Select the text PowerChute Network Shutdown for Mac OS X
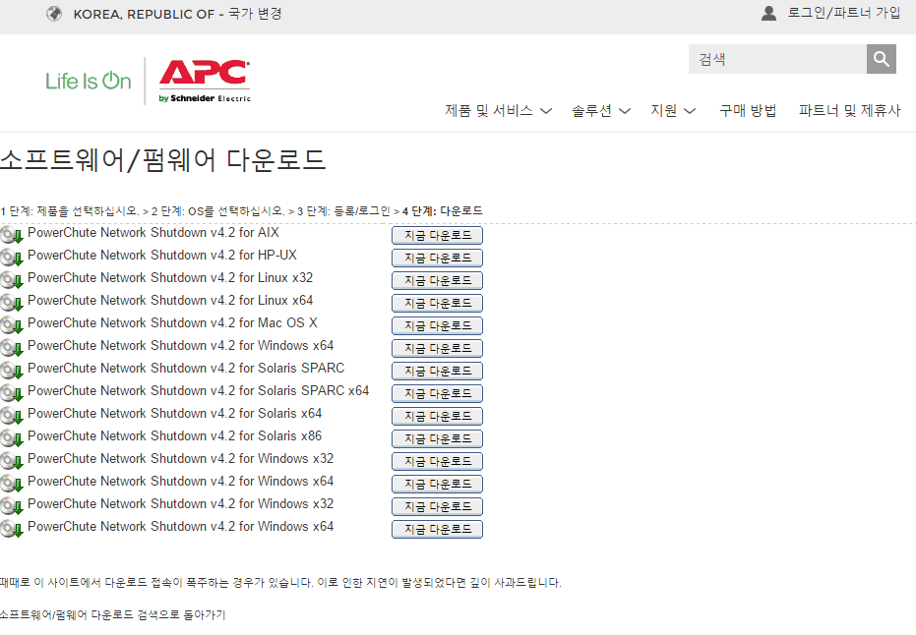 point(172,322)
